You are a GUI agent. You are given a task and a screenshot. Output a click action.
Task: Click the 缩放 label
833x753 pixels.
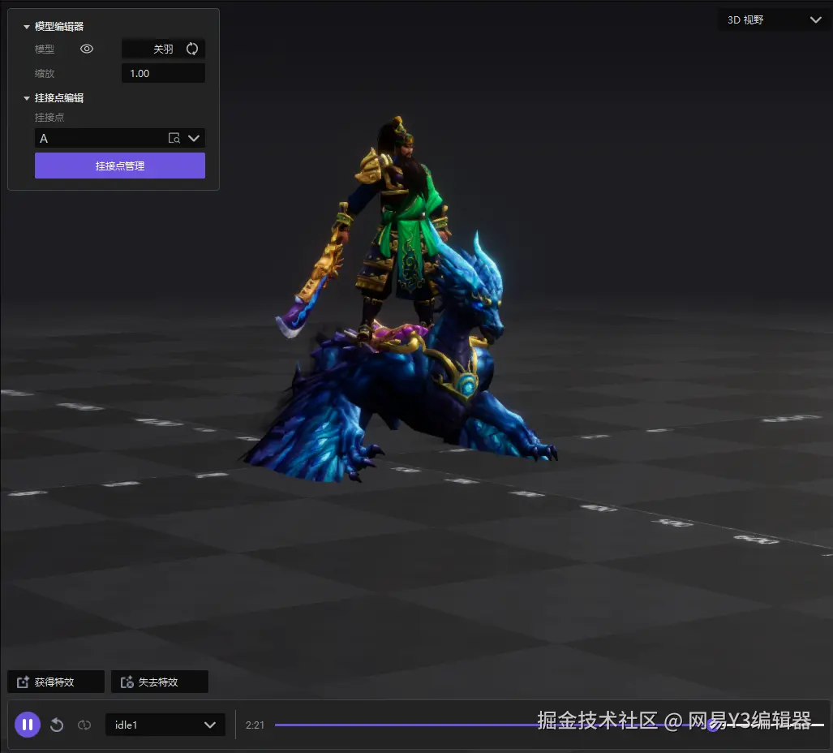tap(45, 73)
